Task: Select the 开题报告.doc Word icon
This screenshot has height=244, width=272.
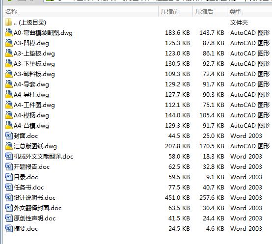Action: 9,166
